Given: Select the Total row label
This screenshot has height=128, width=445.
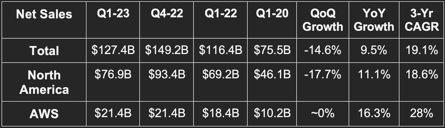Looking at the screenshot, I should (44, 51).
